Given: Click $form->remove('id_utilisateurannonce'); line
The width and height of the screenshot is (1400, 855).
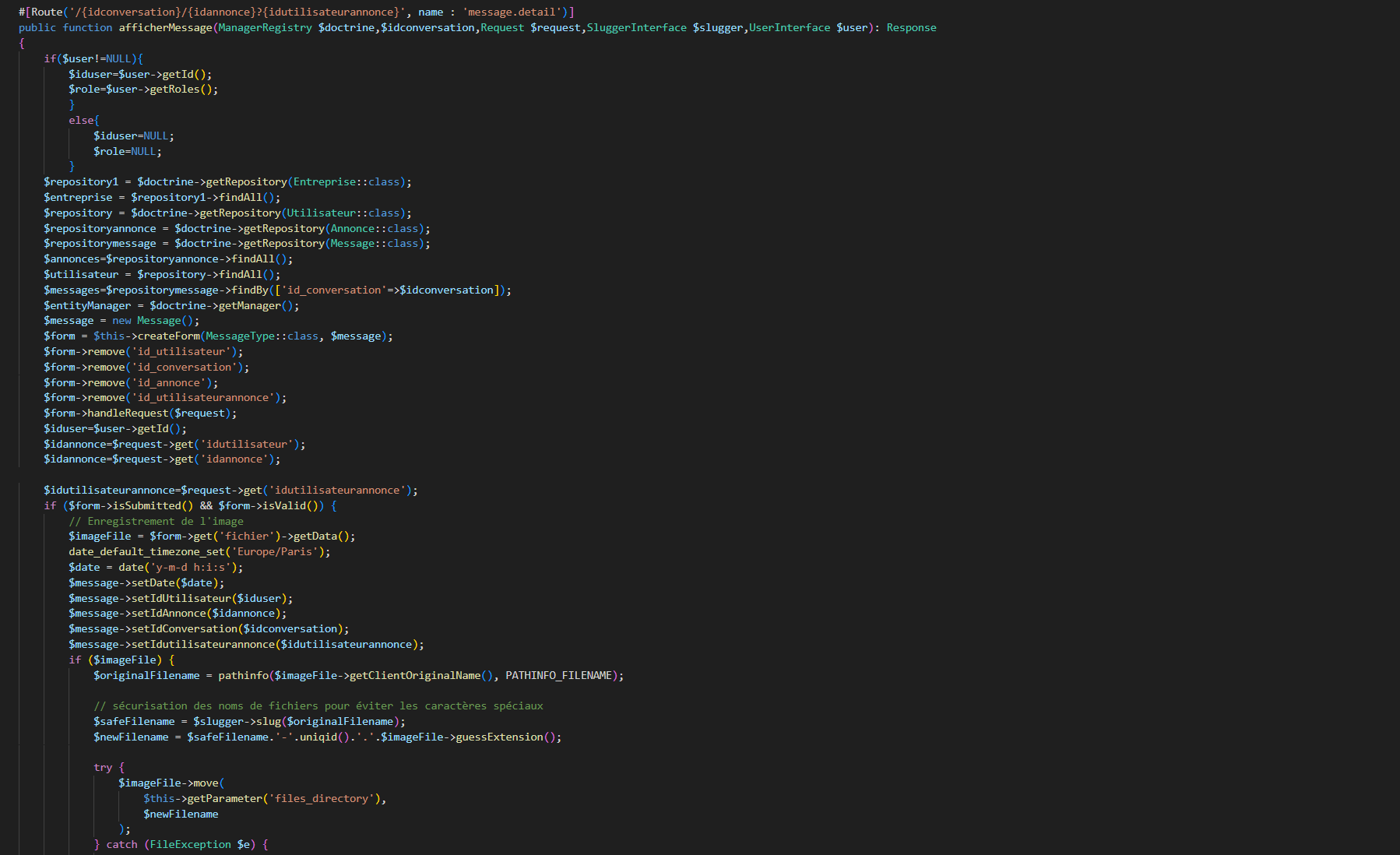Looking at the screenshot, I should (165, 397).
